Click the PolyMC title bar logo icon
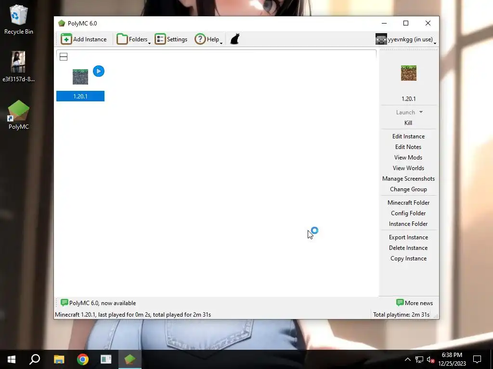Screen dimensions: 493x369 pyautogui.click(x=62, y=23)
